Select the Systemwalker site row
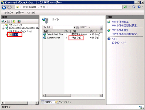 (x=72, y=38)
